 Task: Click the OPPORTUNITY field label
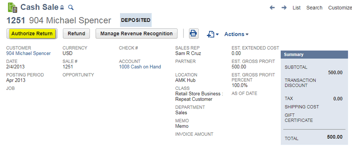tap(78, 75)
